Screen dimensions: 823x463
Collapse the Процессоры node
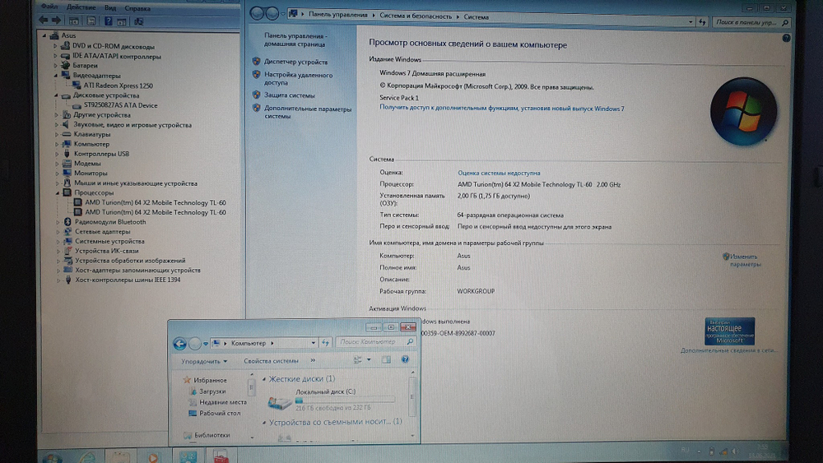click(x=58, y=193)
